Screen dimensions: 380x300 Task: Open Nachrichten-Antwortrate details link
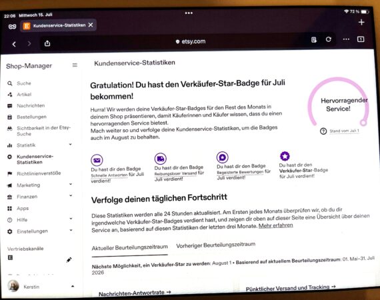(135, 293)
